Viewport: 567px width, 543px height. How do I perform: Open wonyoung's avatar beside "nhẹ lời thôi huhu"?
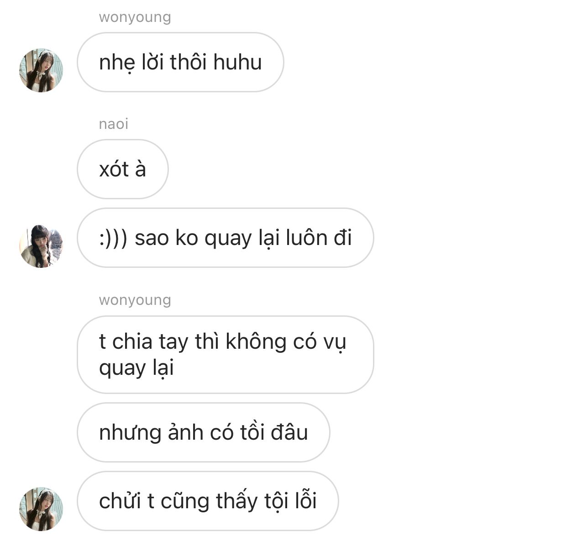pyautogui.click(x=41, y=70)
